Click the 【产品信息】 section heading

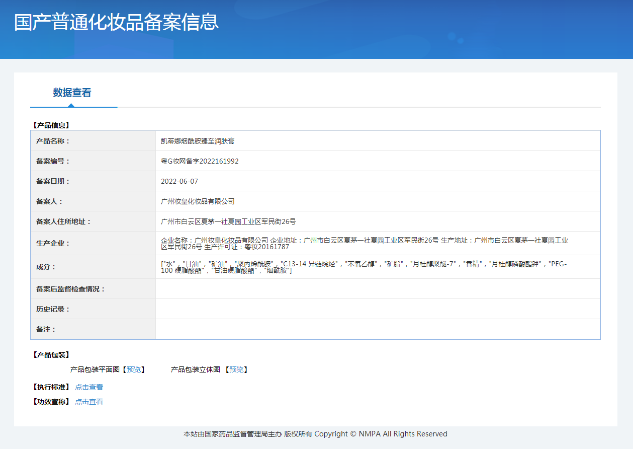[x=50, y=125]
